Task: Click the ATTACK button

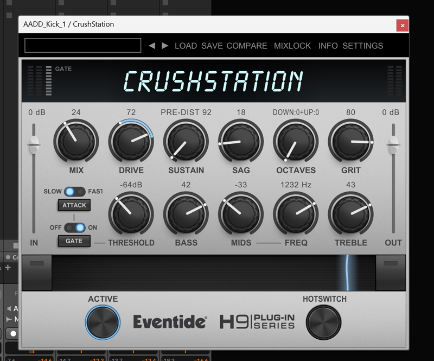Action: pyautogui.click(x=74, y=205)
